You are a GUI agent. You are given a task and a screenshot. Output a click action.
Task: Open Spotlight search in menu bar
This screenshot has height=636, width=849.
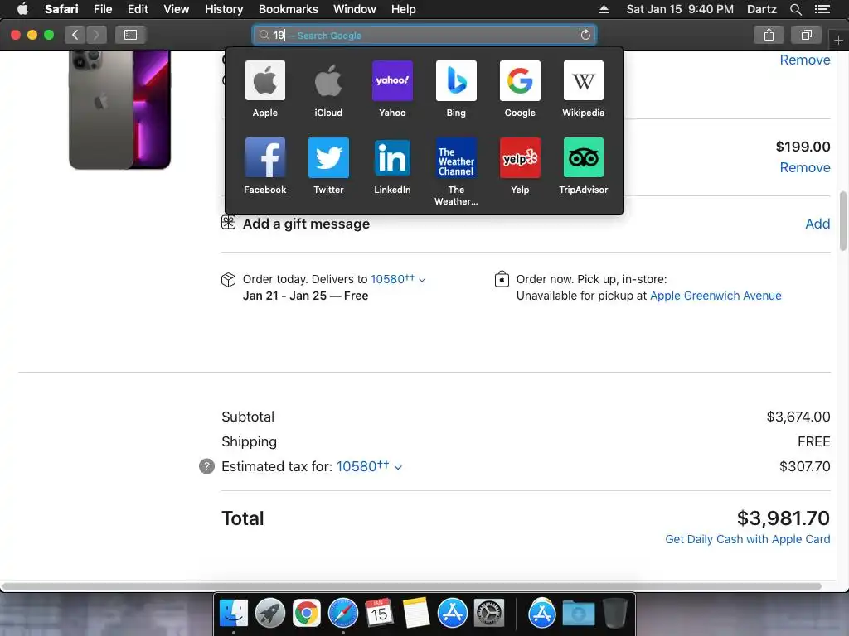[795, 9]
